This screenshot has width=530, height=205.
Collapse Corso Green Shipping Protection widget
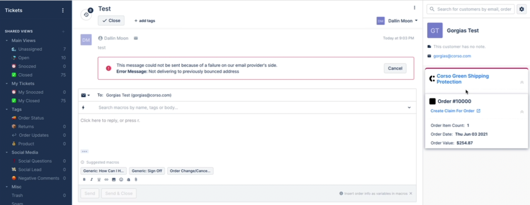click(522, 82)
